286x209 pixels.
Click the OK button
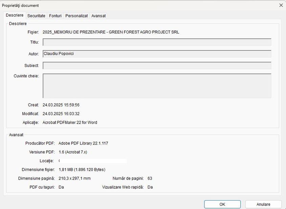pyautogui.click(x=222, y=204)
